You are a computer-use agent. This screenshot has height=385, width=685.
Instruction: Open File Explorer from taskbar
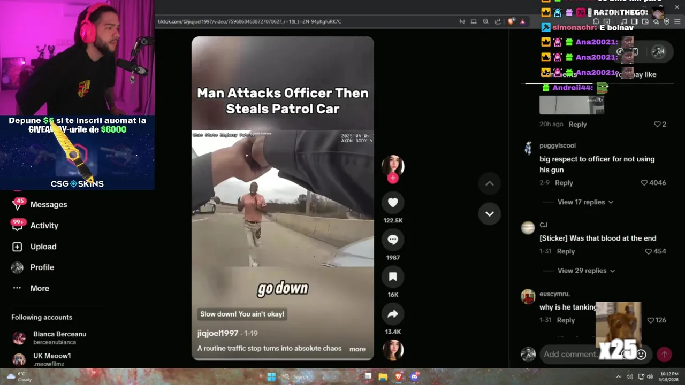point(383,376)
